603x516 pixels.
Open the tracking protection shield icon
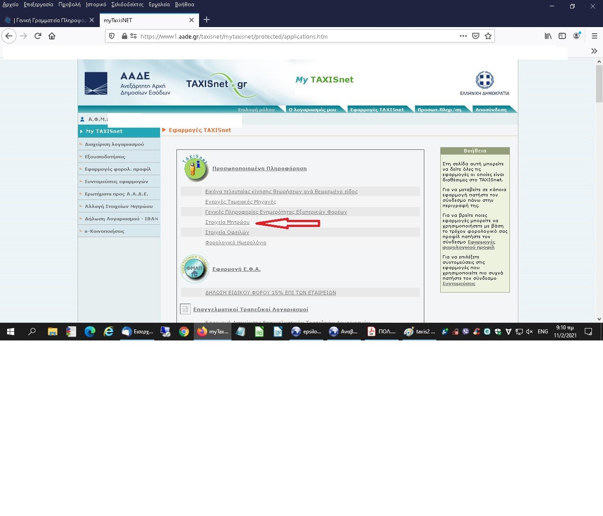pyautogui.click(x=112, y=36)
